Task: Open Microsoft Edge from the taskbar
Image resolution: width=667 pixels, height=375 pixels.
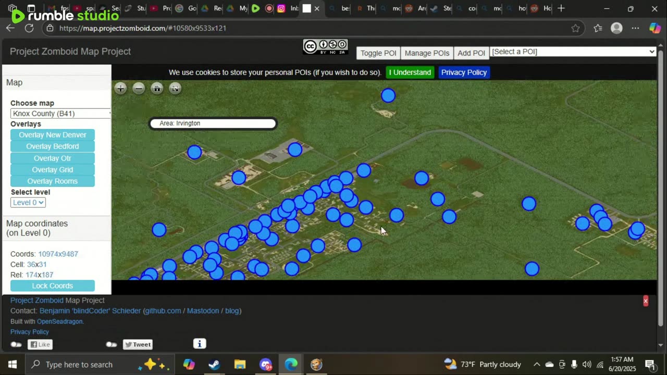Action: [291, 365]
